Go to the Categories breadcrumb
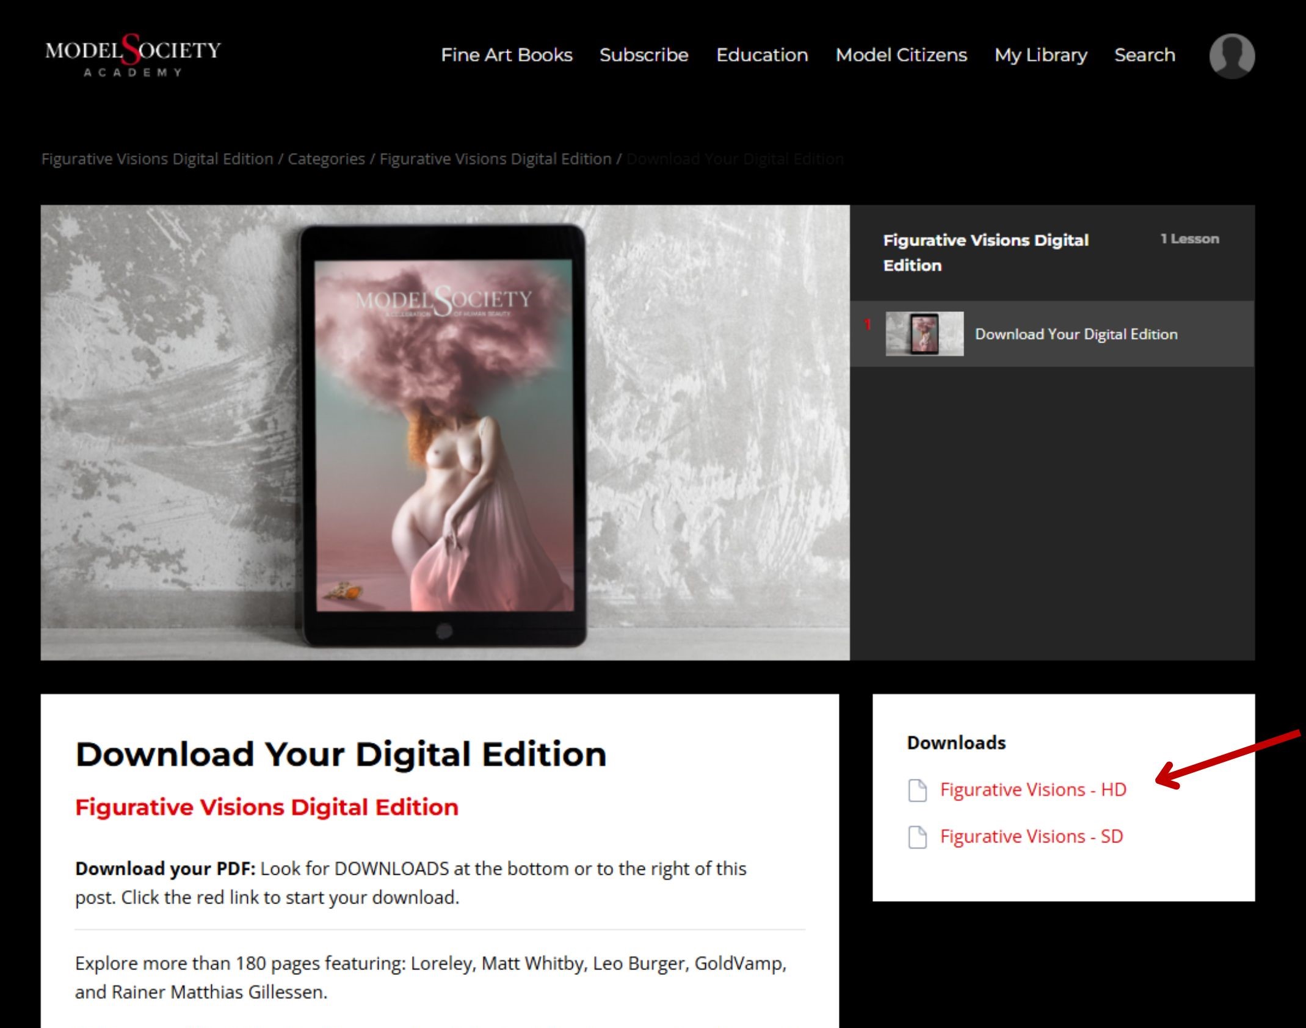This screenshot has width=1306, height=1028. coord(326,159)
